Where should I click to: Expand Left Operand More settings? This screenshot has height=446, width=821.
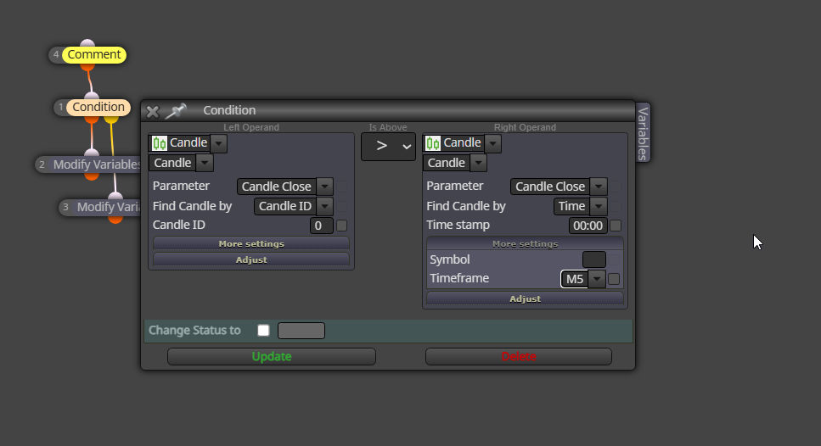click(x=251, y=243)
